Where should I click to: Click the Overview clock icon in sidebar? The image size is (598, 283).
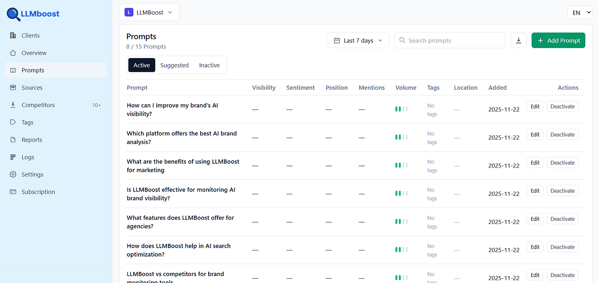pyautogui.click(x=13, y=53)
